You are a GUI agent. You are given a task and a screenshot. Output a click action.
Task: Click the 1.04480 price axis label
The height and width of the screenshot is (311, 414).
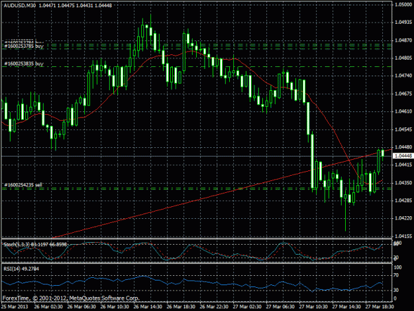(x=403, y=147)
